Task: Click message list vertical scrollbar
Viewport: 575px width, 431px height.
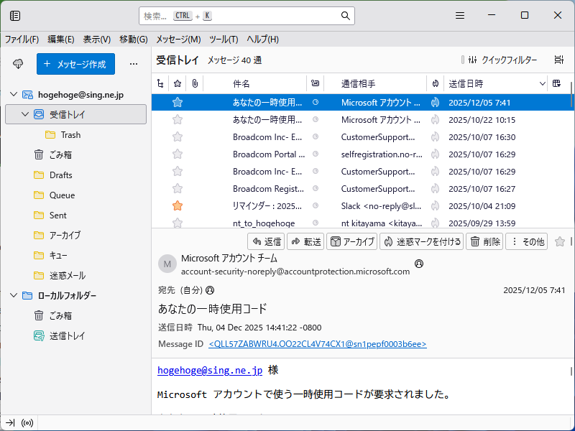Action: pyautogui.click(x=571, y=96)
